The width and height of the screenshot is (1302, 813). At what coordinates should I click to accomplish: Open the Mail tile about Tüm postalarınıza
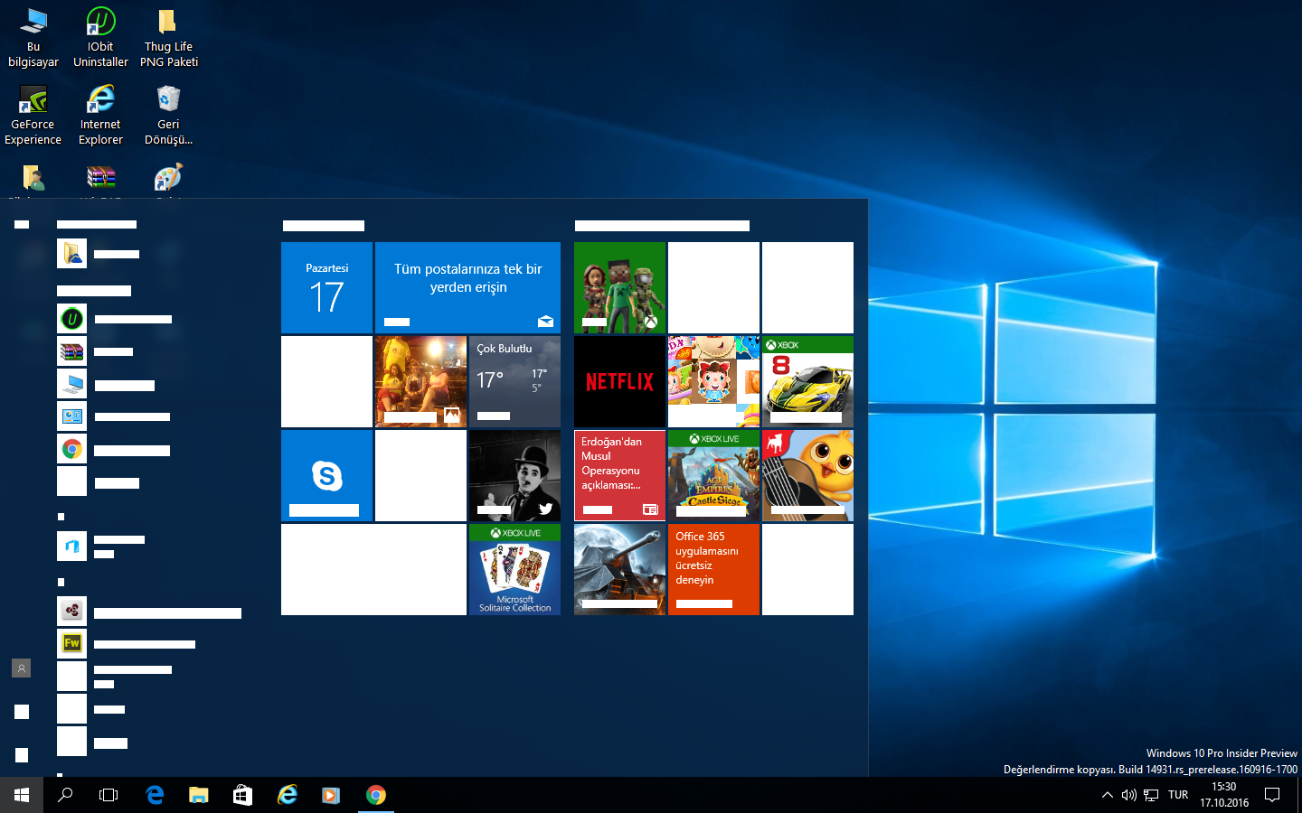coord(467,287)
